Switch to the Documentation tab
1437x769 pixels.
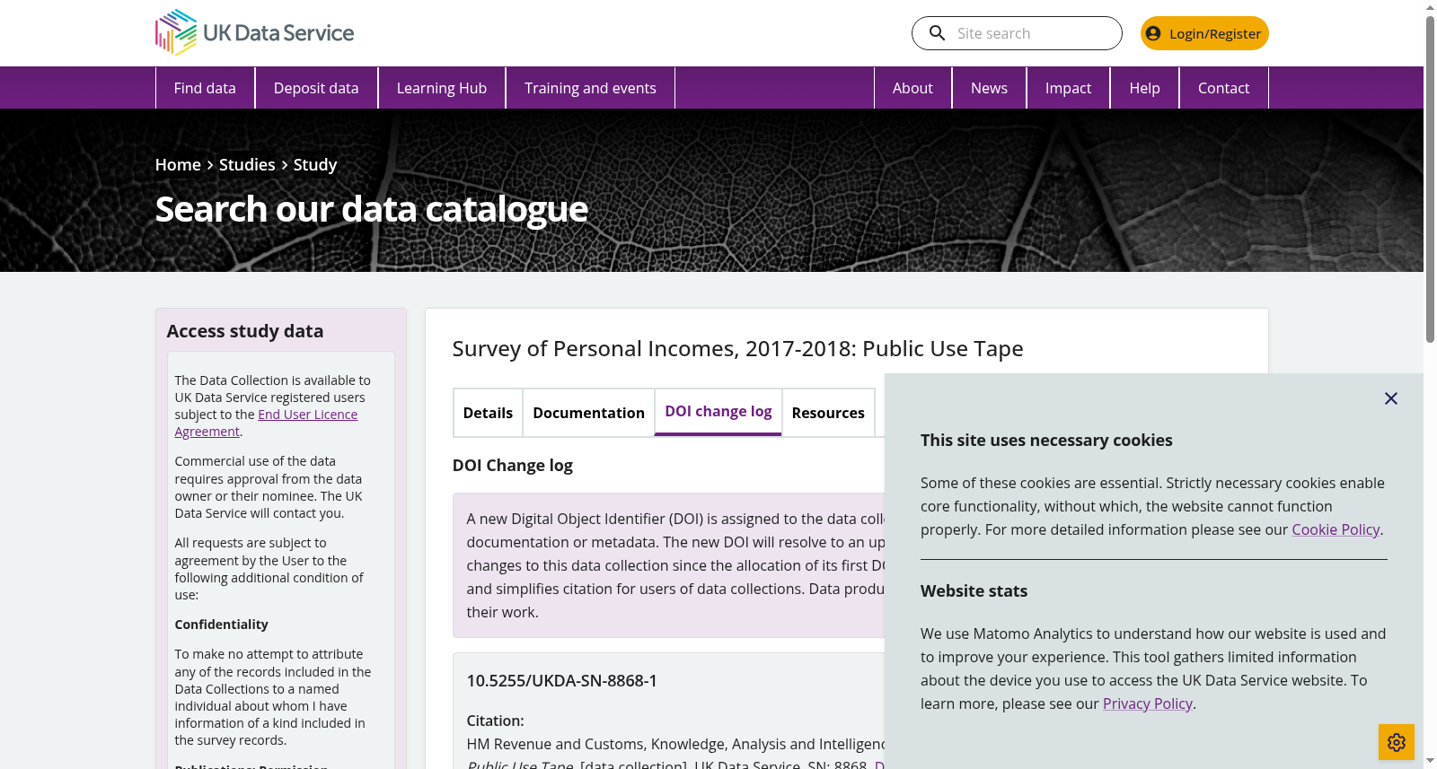point(588,413)
